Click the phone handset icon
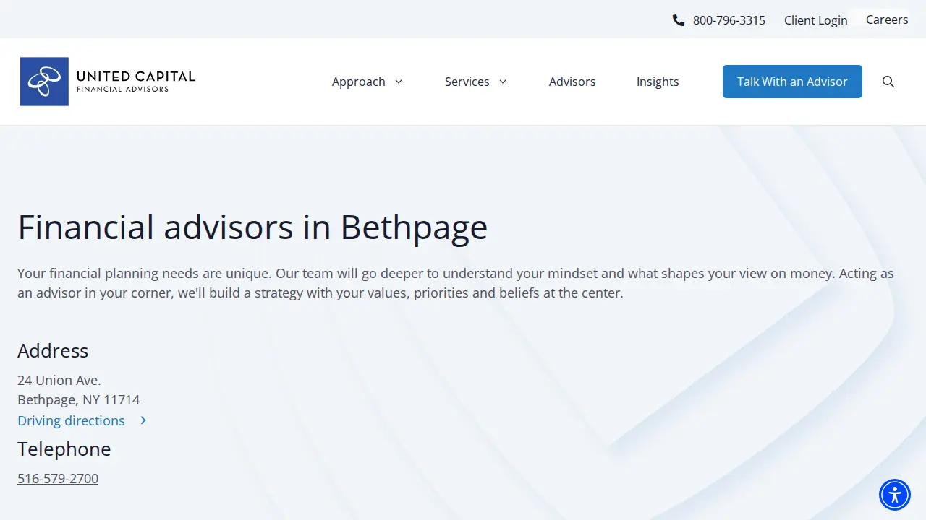Viewport: 926px width, 520px height. click(678, 20)
